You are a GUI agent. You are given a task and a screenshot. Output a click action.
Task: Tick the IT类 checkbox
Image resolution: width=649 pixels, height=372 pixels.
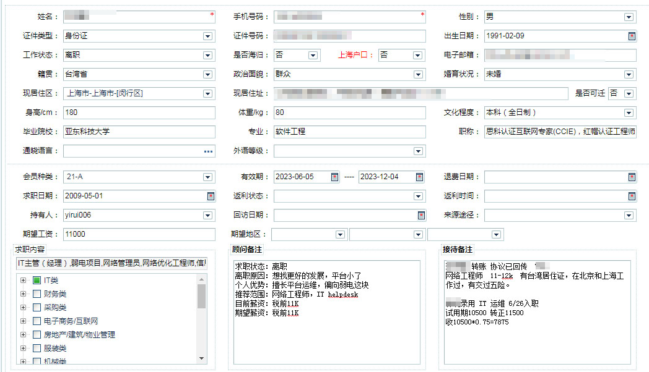click(x=37, y=281)
